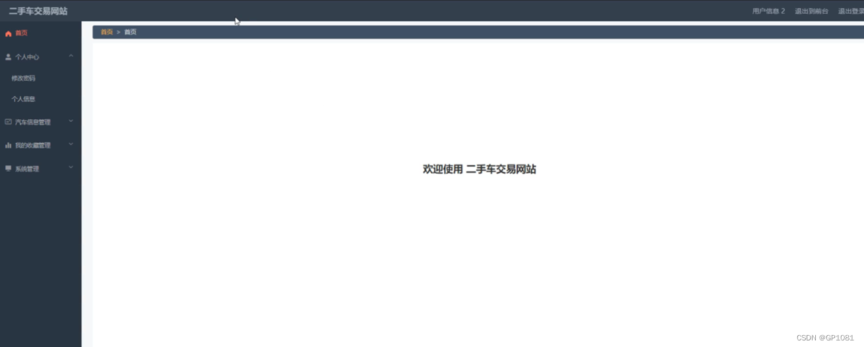Screen dimensions: 864x347
Task: Select the 我的收藏管理 menu label
Action: tap(33, 146)
